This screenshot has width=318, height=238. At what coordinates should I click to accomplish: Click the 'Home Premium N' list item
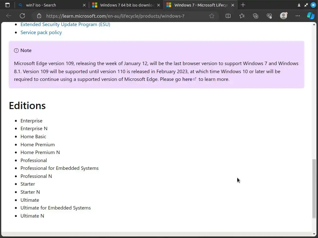tap(40, 152)
